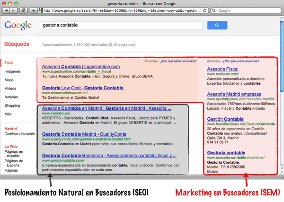284x202 pixels.
Task: Click Cambiar ubicación link
Action: [20, 134]
